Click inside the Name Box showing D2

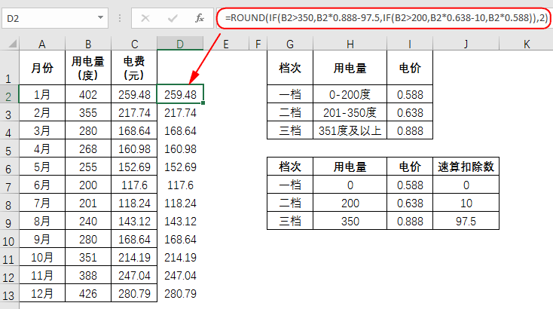click(49, 17)
